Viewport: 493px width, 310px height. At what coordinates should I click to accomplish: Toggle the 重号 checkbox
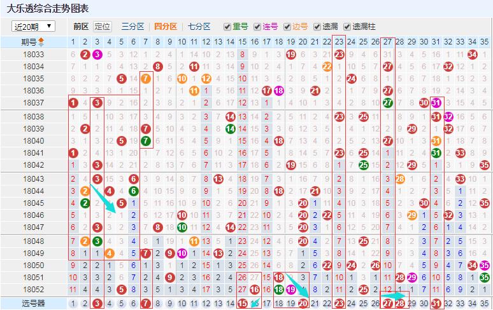tap(227, 27)
